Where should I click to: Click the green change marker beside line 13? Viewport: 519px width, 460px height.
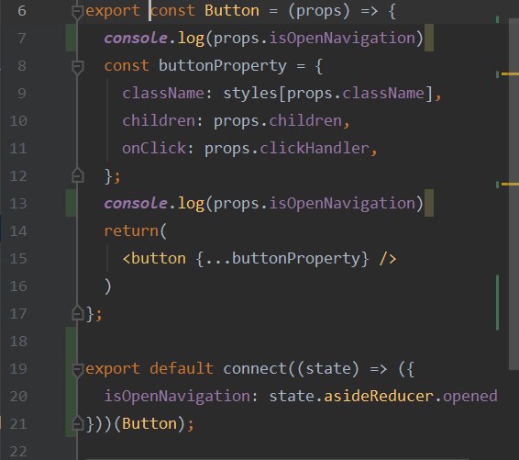(x=71, y=203)
